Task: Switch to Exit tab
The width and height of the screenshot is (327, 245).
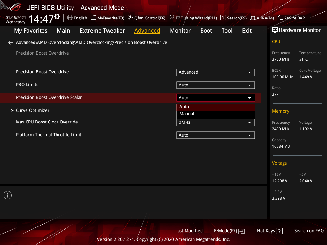Action: 247,31
